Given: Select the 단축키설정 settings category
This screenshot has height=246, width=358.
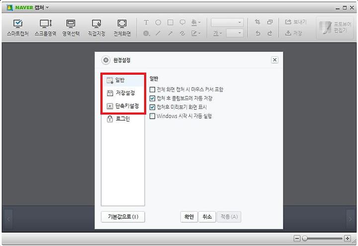Looking at the screenshot, I should (x=123, y=106).
